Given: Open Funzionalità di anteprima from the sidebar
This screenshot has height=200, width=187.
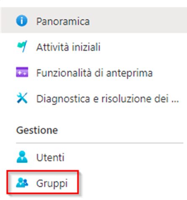Looking at the screenshot, I should 94,73.
